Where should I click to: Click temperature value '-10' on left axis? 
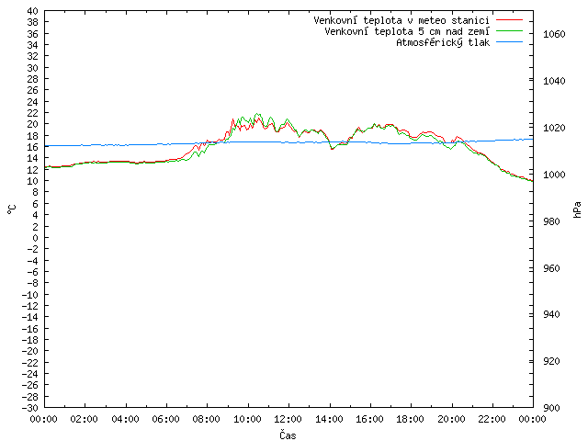[30, 295]
